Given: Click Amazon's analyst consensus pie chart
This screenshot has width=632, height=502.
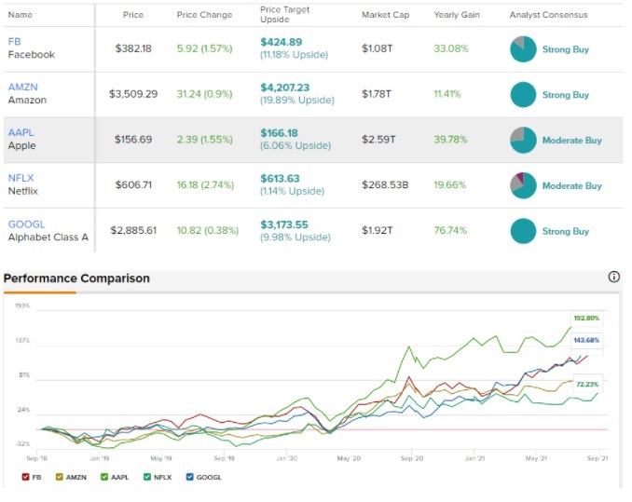Looking at the screenshot, I should pyautogui.click(x=523, y=95).
